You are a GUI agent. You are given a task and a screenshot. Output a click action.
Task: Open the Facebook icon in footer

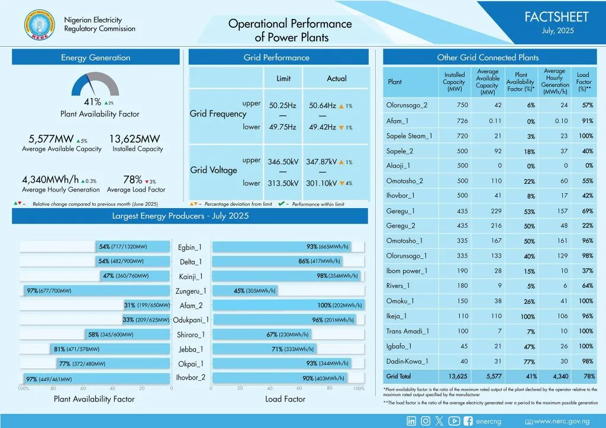468,421
